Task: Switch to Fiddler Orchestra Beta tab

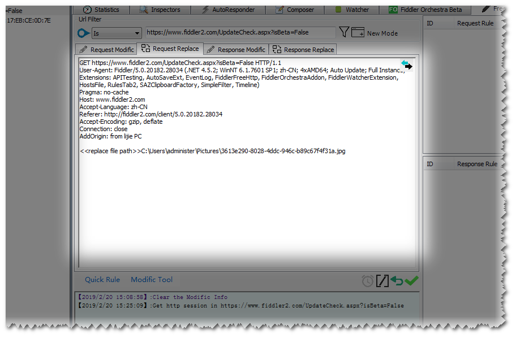Action: point(425,10)
